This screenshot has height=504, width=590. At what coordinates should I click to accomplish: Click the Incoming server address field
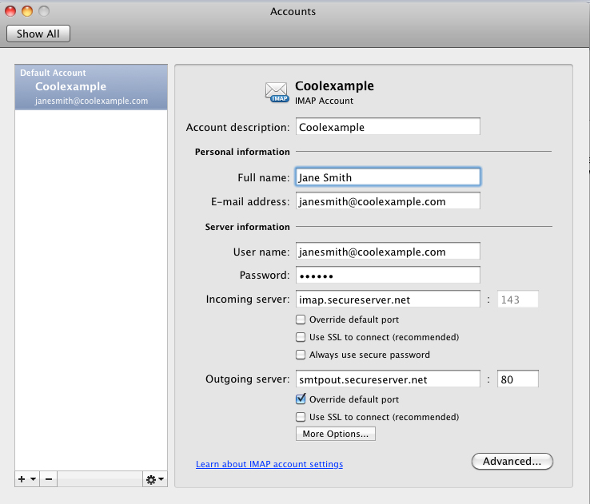[388, 300]
